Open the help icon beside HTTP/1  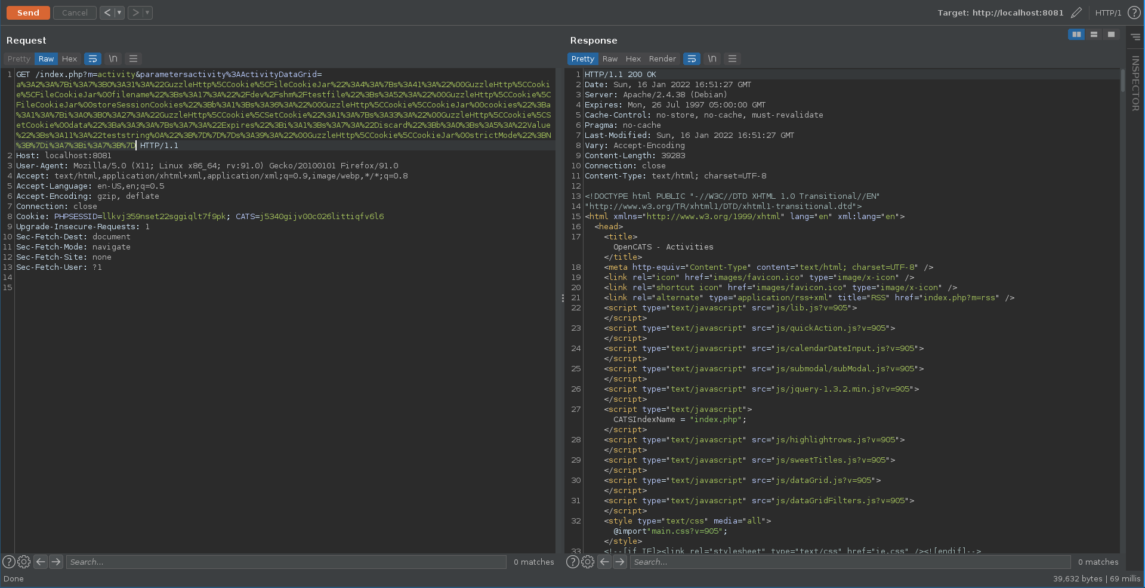click(1134, 13)
